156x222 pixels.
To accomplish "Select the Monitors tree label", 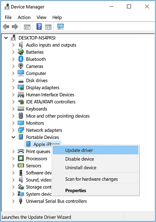I will click(35, 123).
